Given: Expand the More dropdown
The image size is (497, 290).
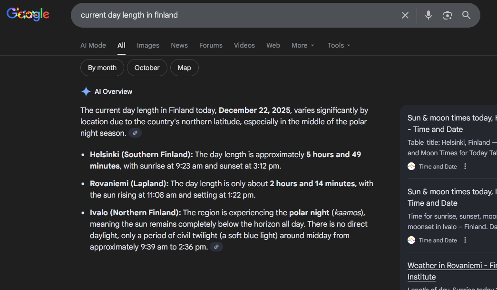Looking at the screenshot, I should (x=302, y=45).
